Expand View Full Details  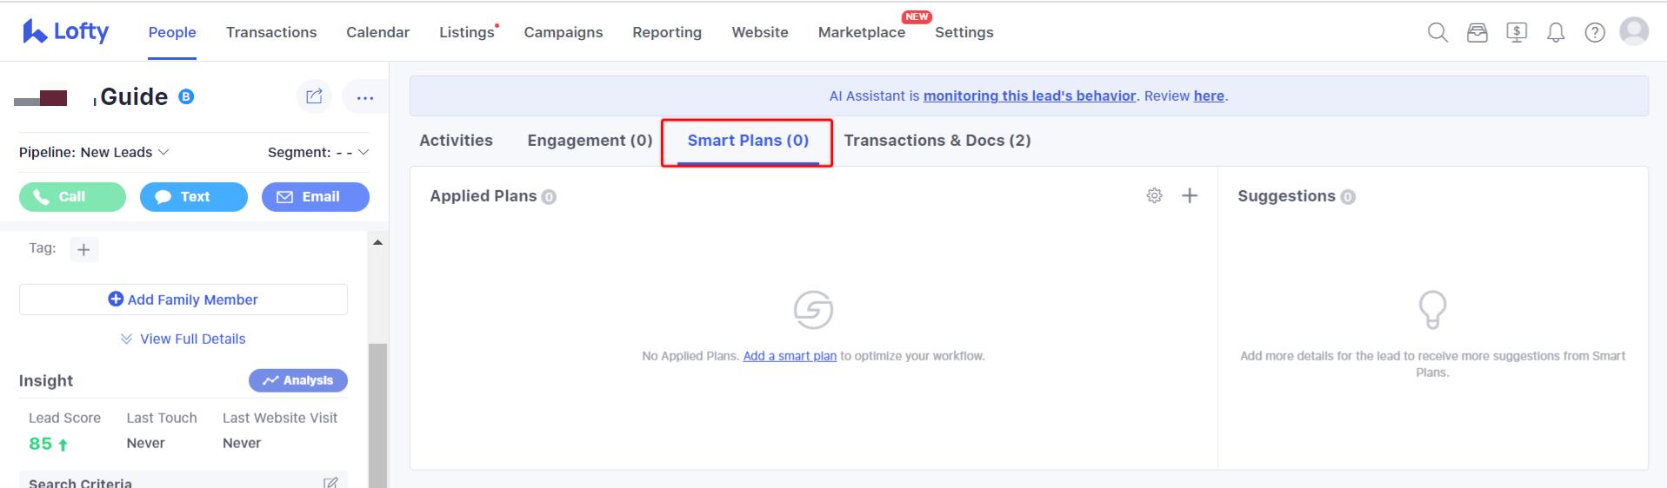pyautogui.click(x=183, y=339)
